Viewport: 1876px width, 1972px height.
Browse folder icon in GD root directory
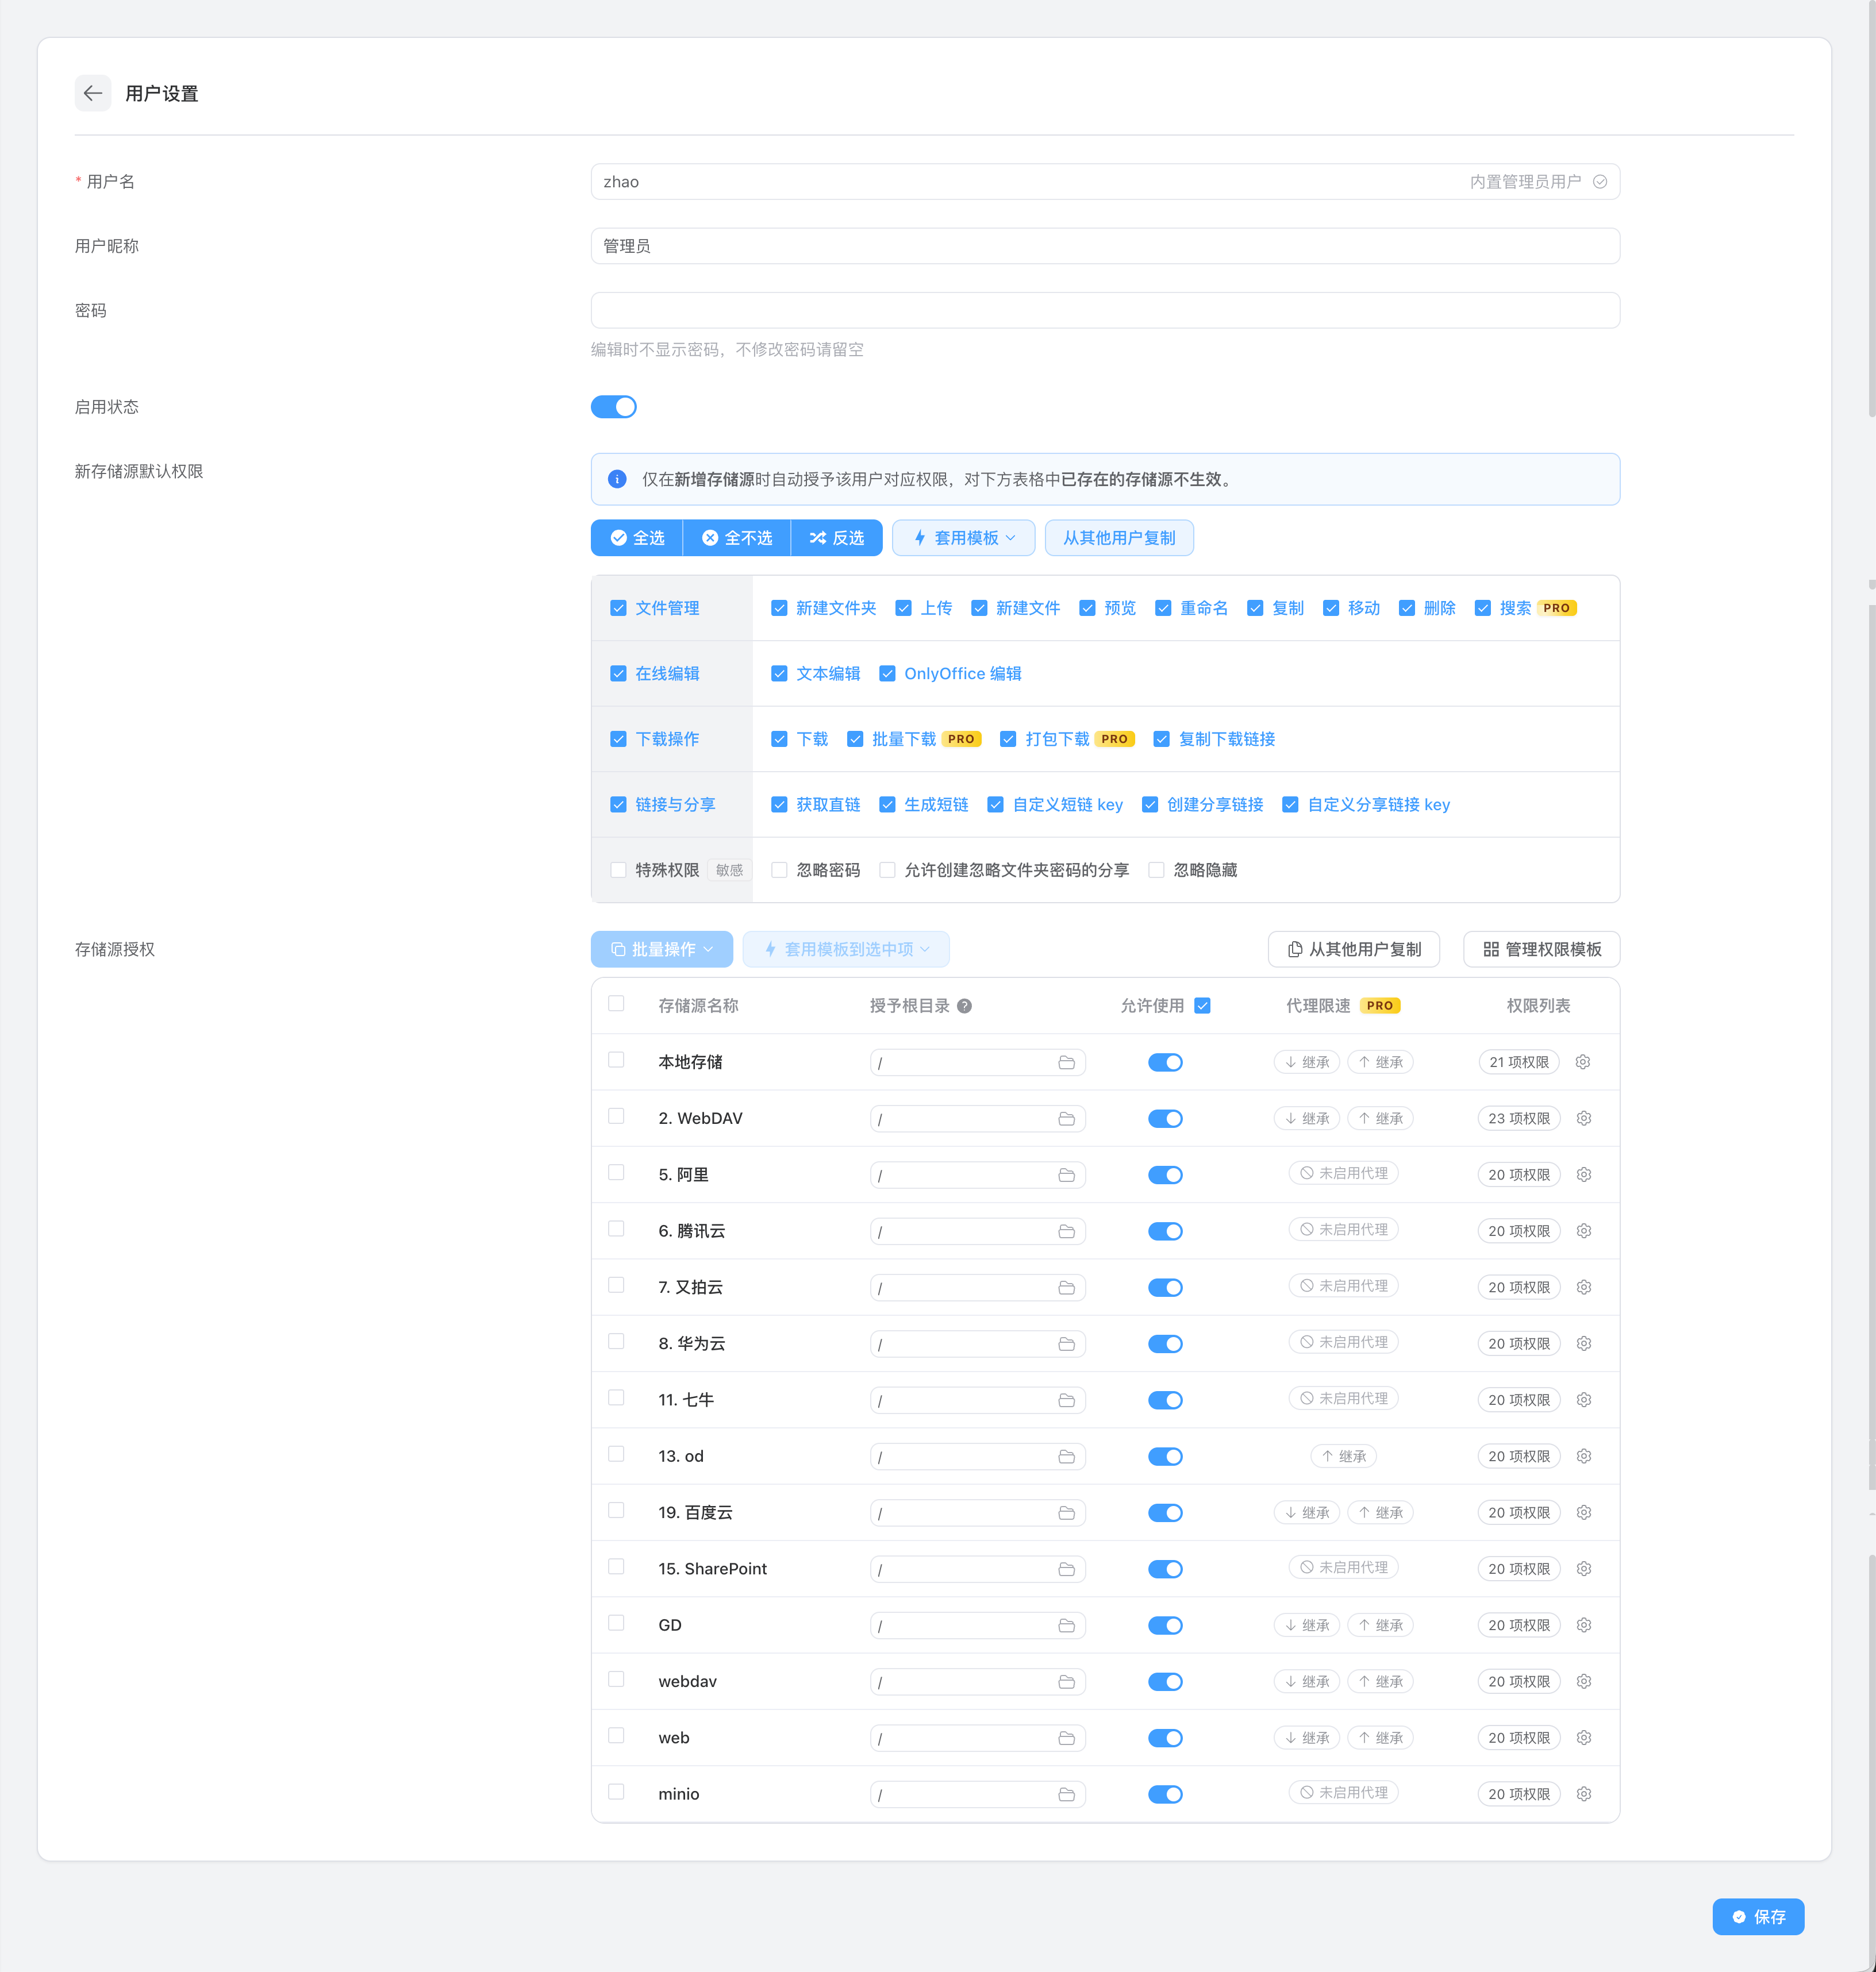click(1066, 1625)
